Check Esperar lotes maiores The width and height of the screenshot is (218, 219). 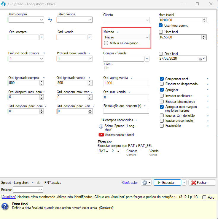coord(162,102)
